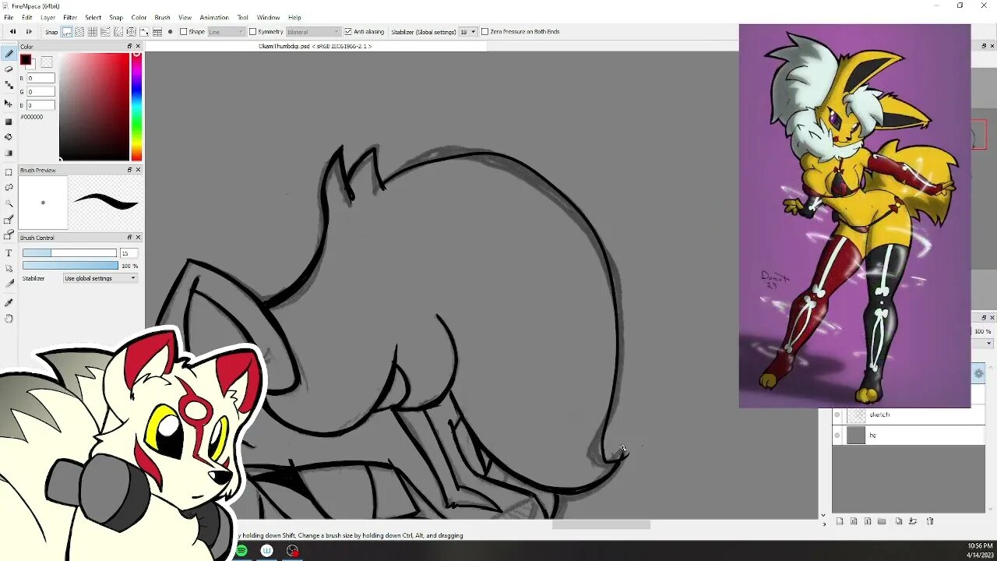Viewport: 997px width, 561px height.
Task: Hide the bg layer
Action: tap(837, 436)
